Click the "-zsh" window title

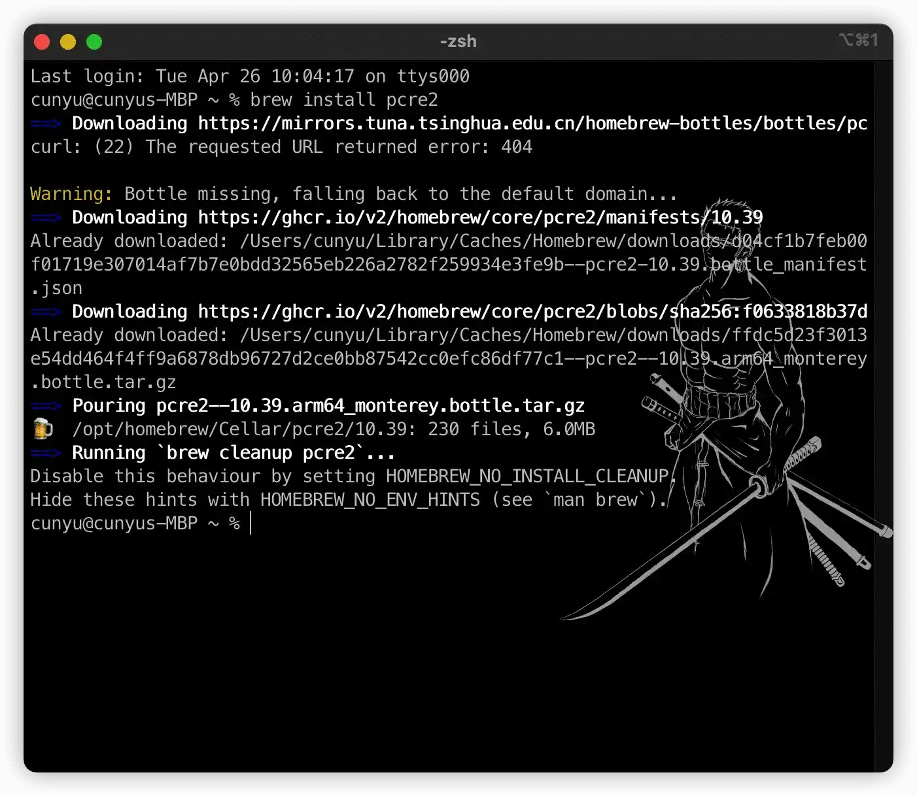click(458, 41)
